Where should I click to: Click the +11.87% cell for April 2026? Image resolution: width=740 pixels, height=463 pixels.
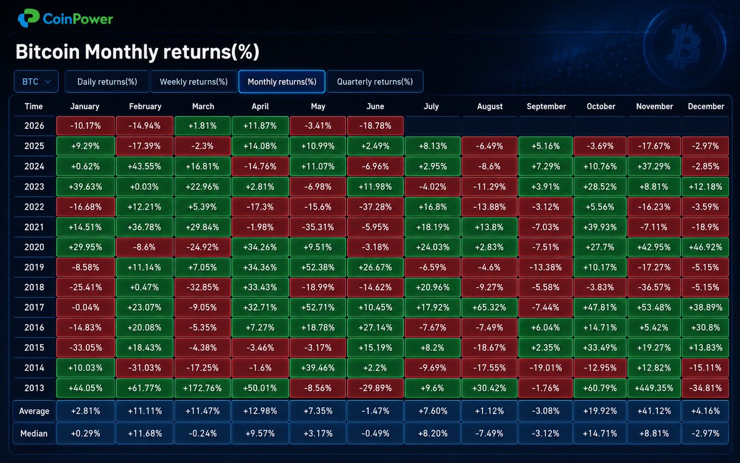coord(260,126)
